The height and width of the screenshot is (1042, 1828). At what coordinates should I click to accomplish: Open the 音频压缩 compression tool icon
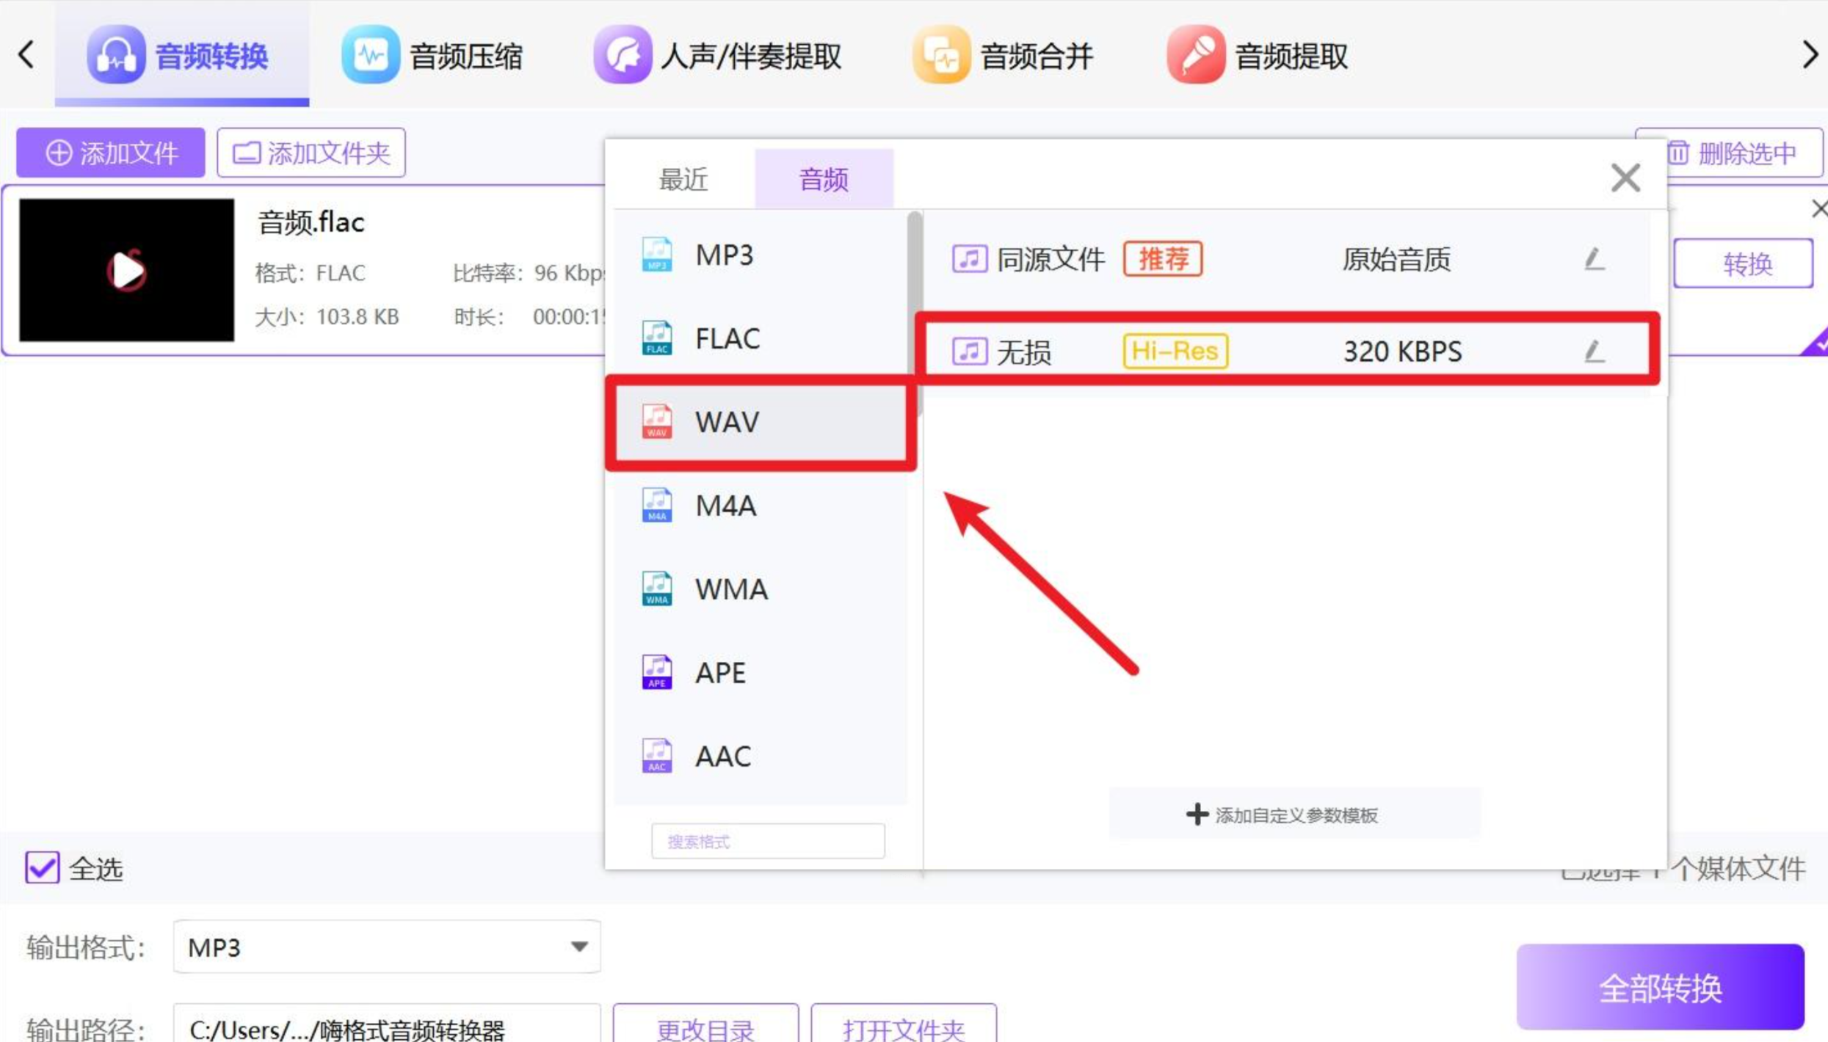coord(370,55)
